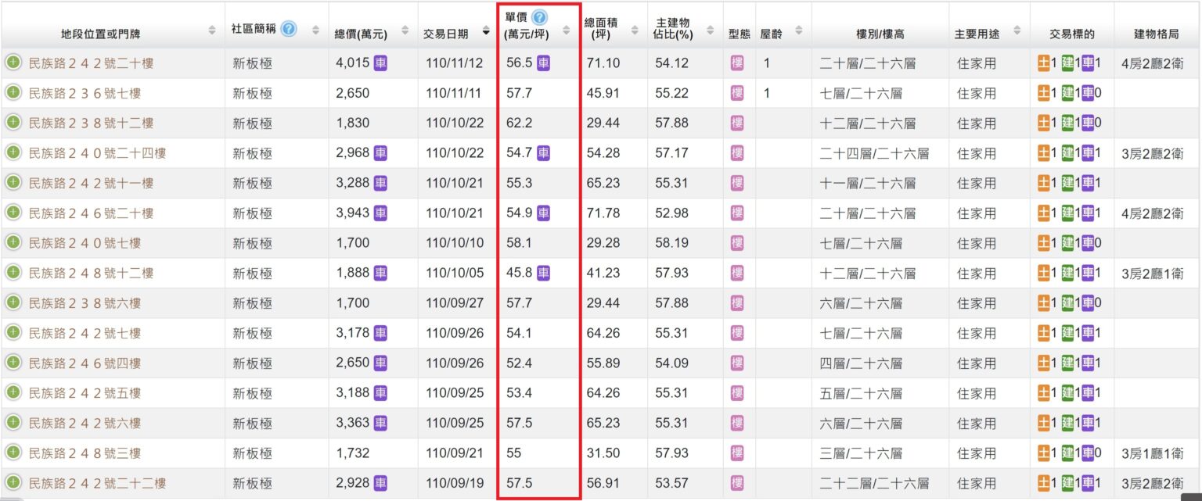Click 車 badge next to total price 3,288
The height and width of the screenshot is (501, 1202).
(380, 183)
